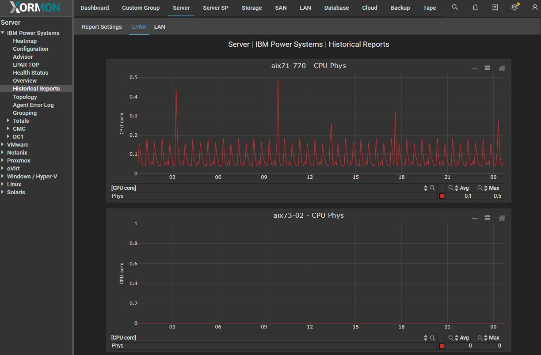541x355 pixels.
Task: Open Report Settings
Action: (x=102, y=27)
